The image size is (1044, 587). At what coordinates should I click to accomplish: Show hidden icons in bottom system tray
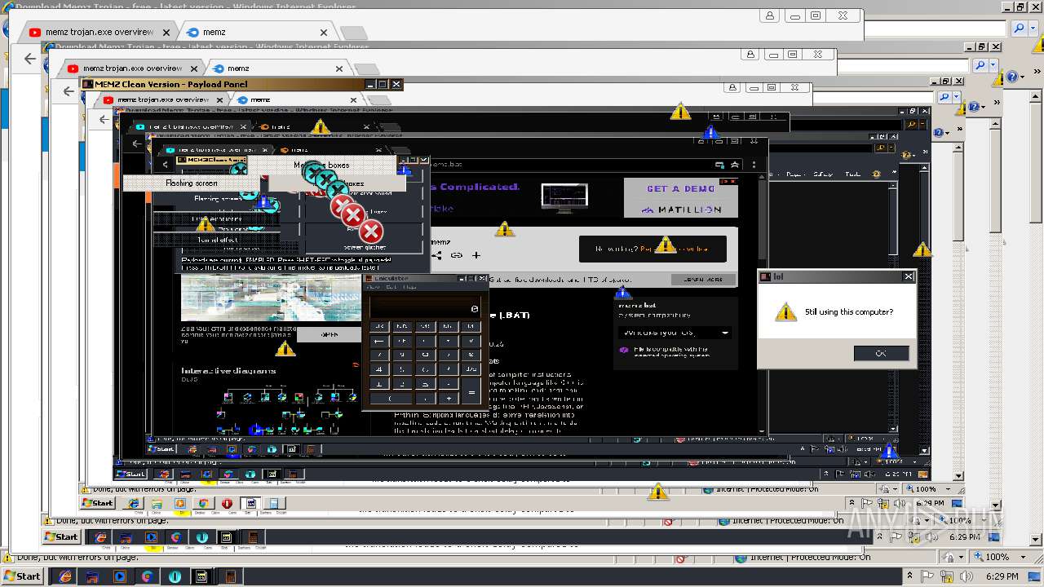910,576
